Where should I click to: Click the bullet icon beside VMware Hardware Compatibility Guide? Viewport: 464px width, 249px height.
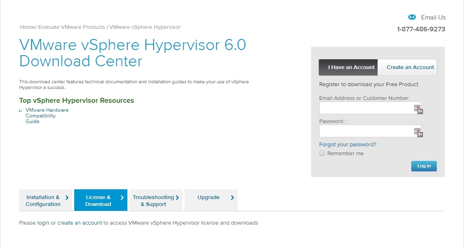(x=20, y=110)
